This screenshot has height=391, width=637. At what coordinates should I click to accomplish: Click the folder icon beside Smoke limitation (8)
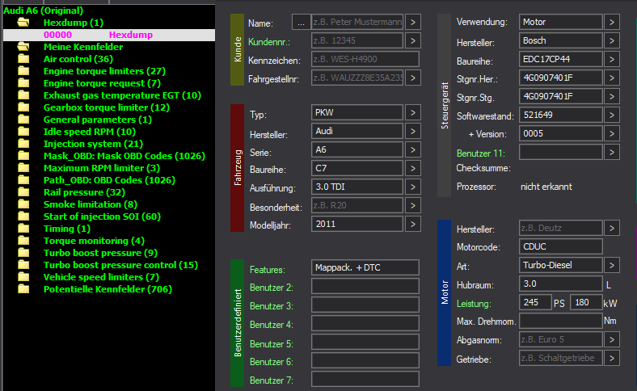click(x=23, y=204)
